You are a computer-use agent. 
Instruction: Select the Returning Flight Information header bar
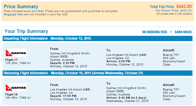(98, 73)
